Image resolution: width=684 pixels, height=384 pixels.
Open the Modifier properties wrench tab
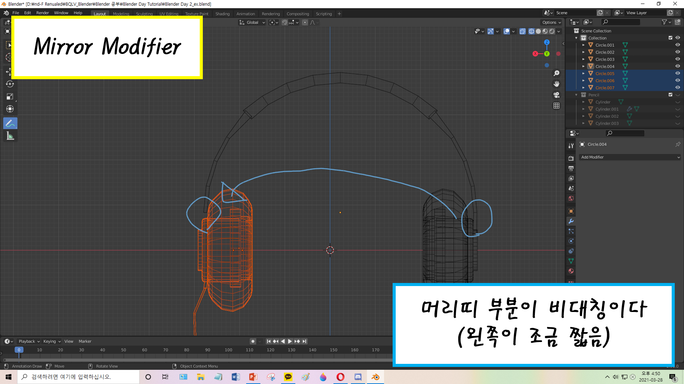coord(571,221)
